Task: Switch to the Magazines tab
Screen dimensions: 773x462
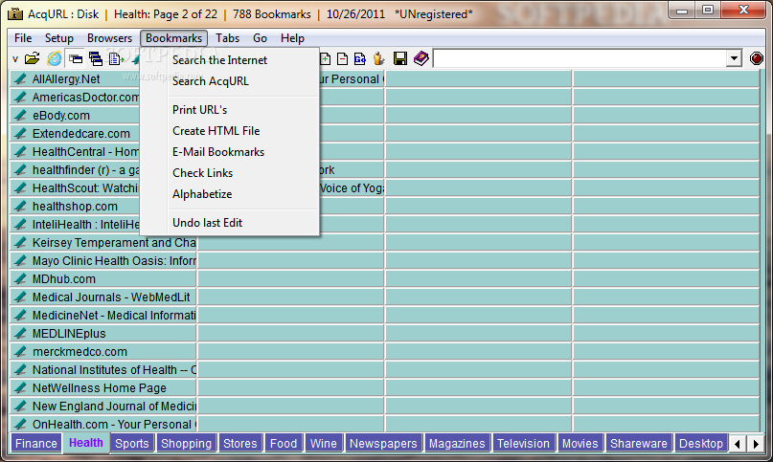Action: (x=457, y=443)
